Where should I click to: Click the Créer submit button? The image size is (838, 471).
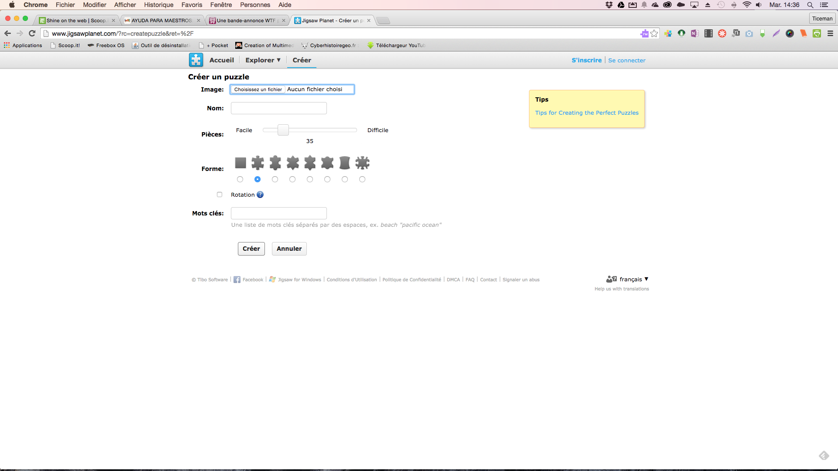point(251,249)
